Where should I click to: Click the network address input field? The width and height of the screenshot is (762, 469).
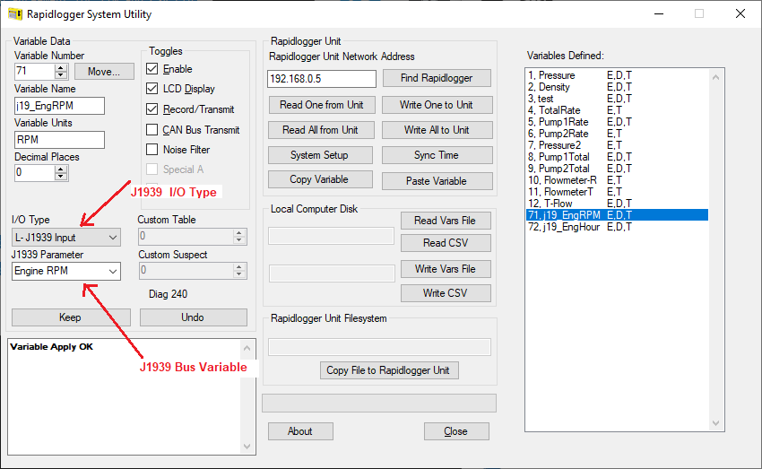pyautogui.click(x=321, y=79)
